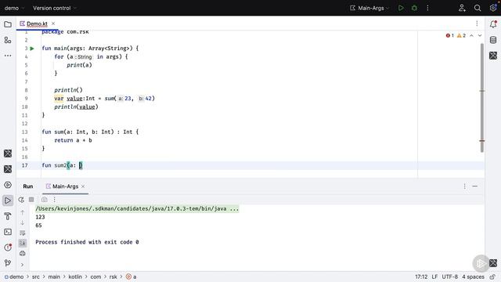The image size is (501, 282).
Task: Open the Terminal tool window
Action: [8, 232]
